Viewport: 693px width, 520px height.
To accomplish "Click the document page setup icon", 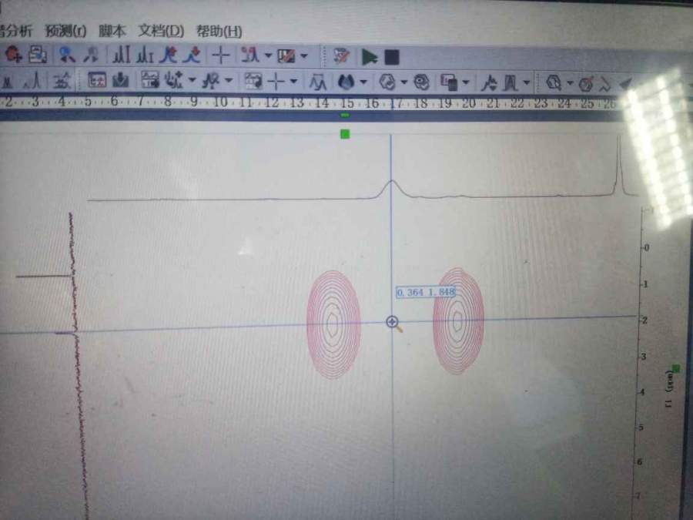I will pos(38,55).
